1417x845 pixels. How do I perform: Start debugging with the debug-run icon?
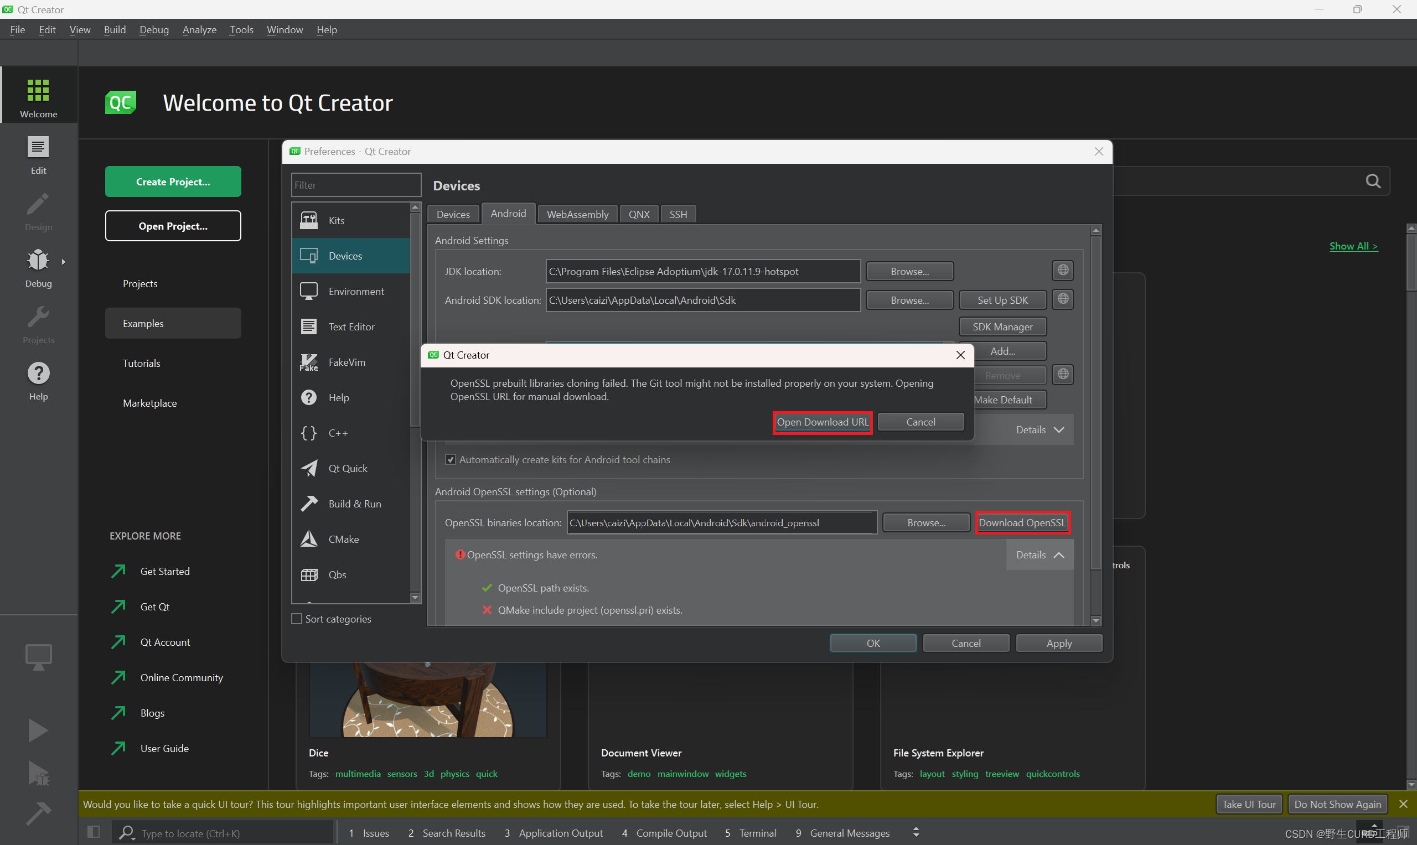click(38, 773)
